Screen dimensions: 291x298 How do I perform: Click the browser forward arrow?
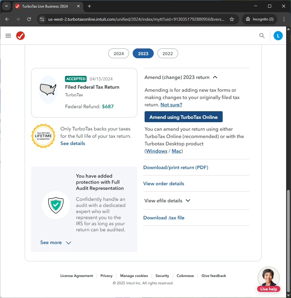tap(18, 19)
